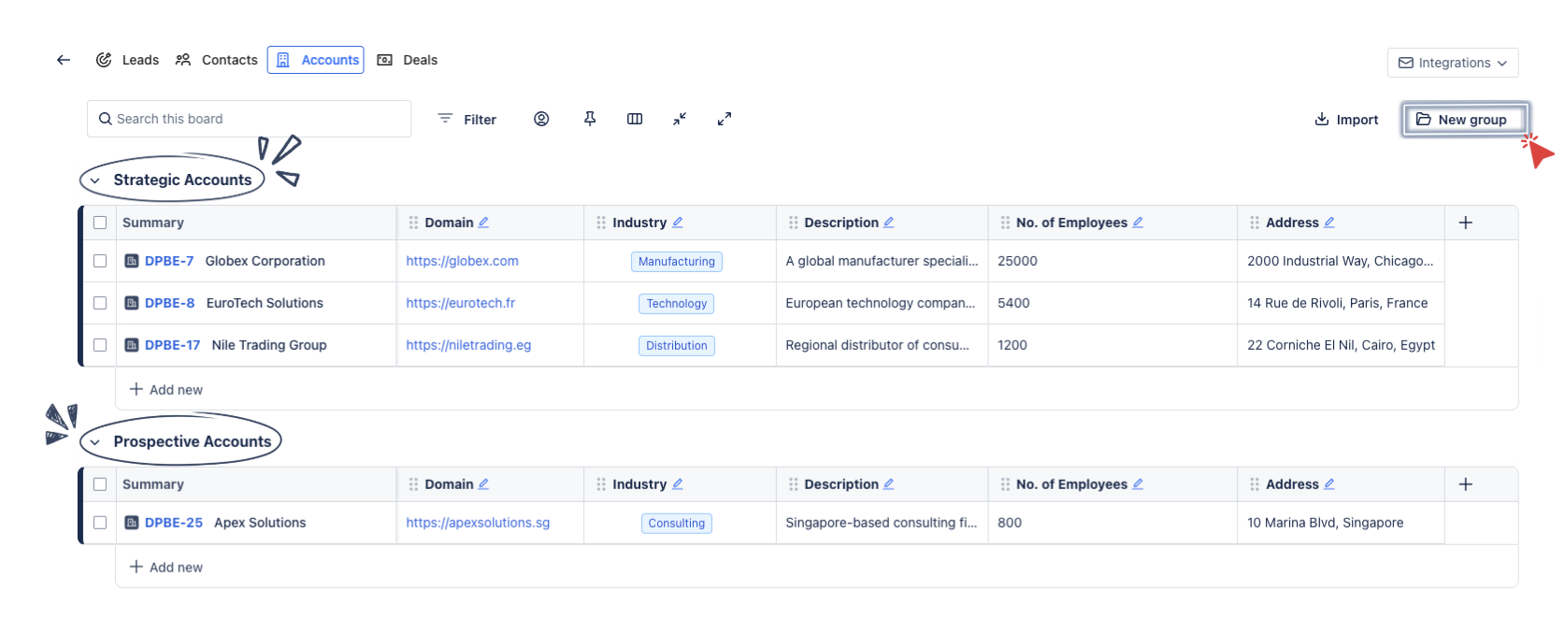Viewport: 1565px width, 634px height.
Task: Switch to the Deals tab
Action: click(408, 60)
